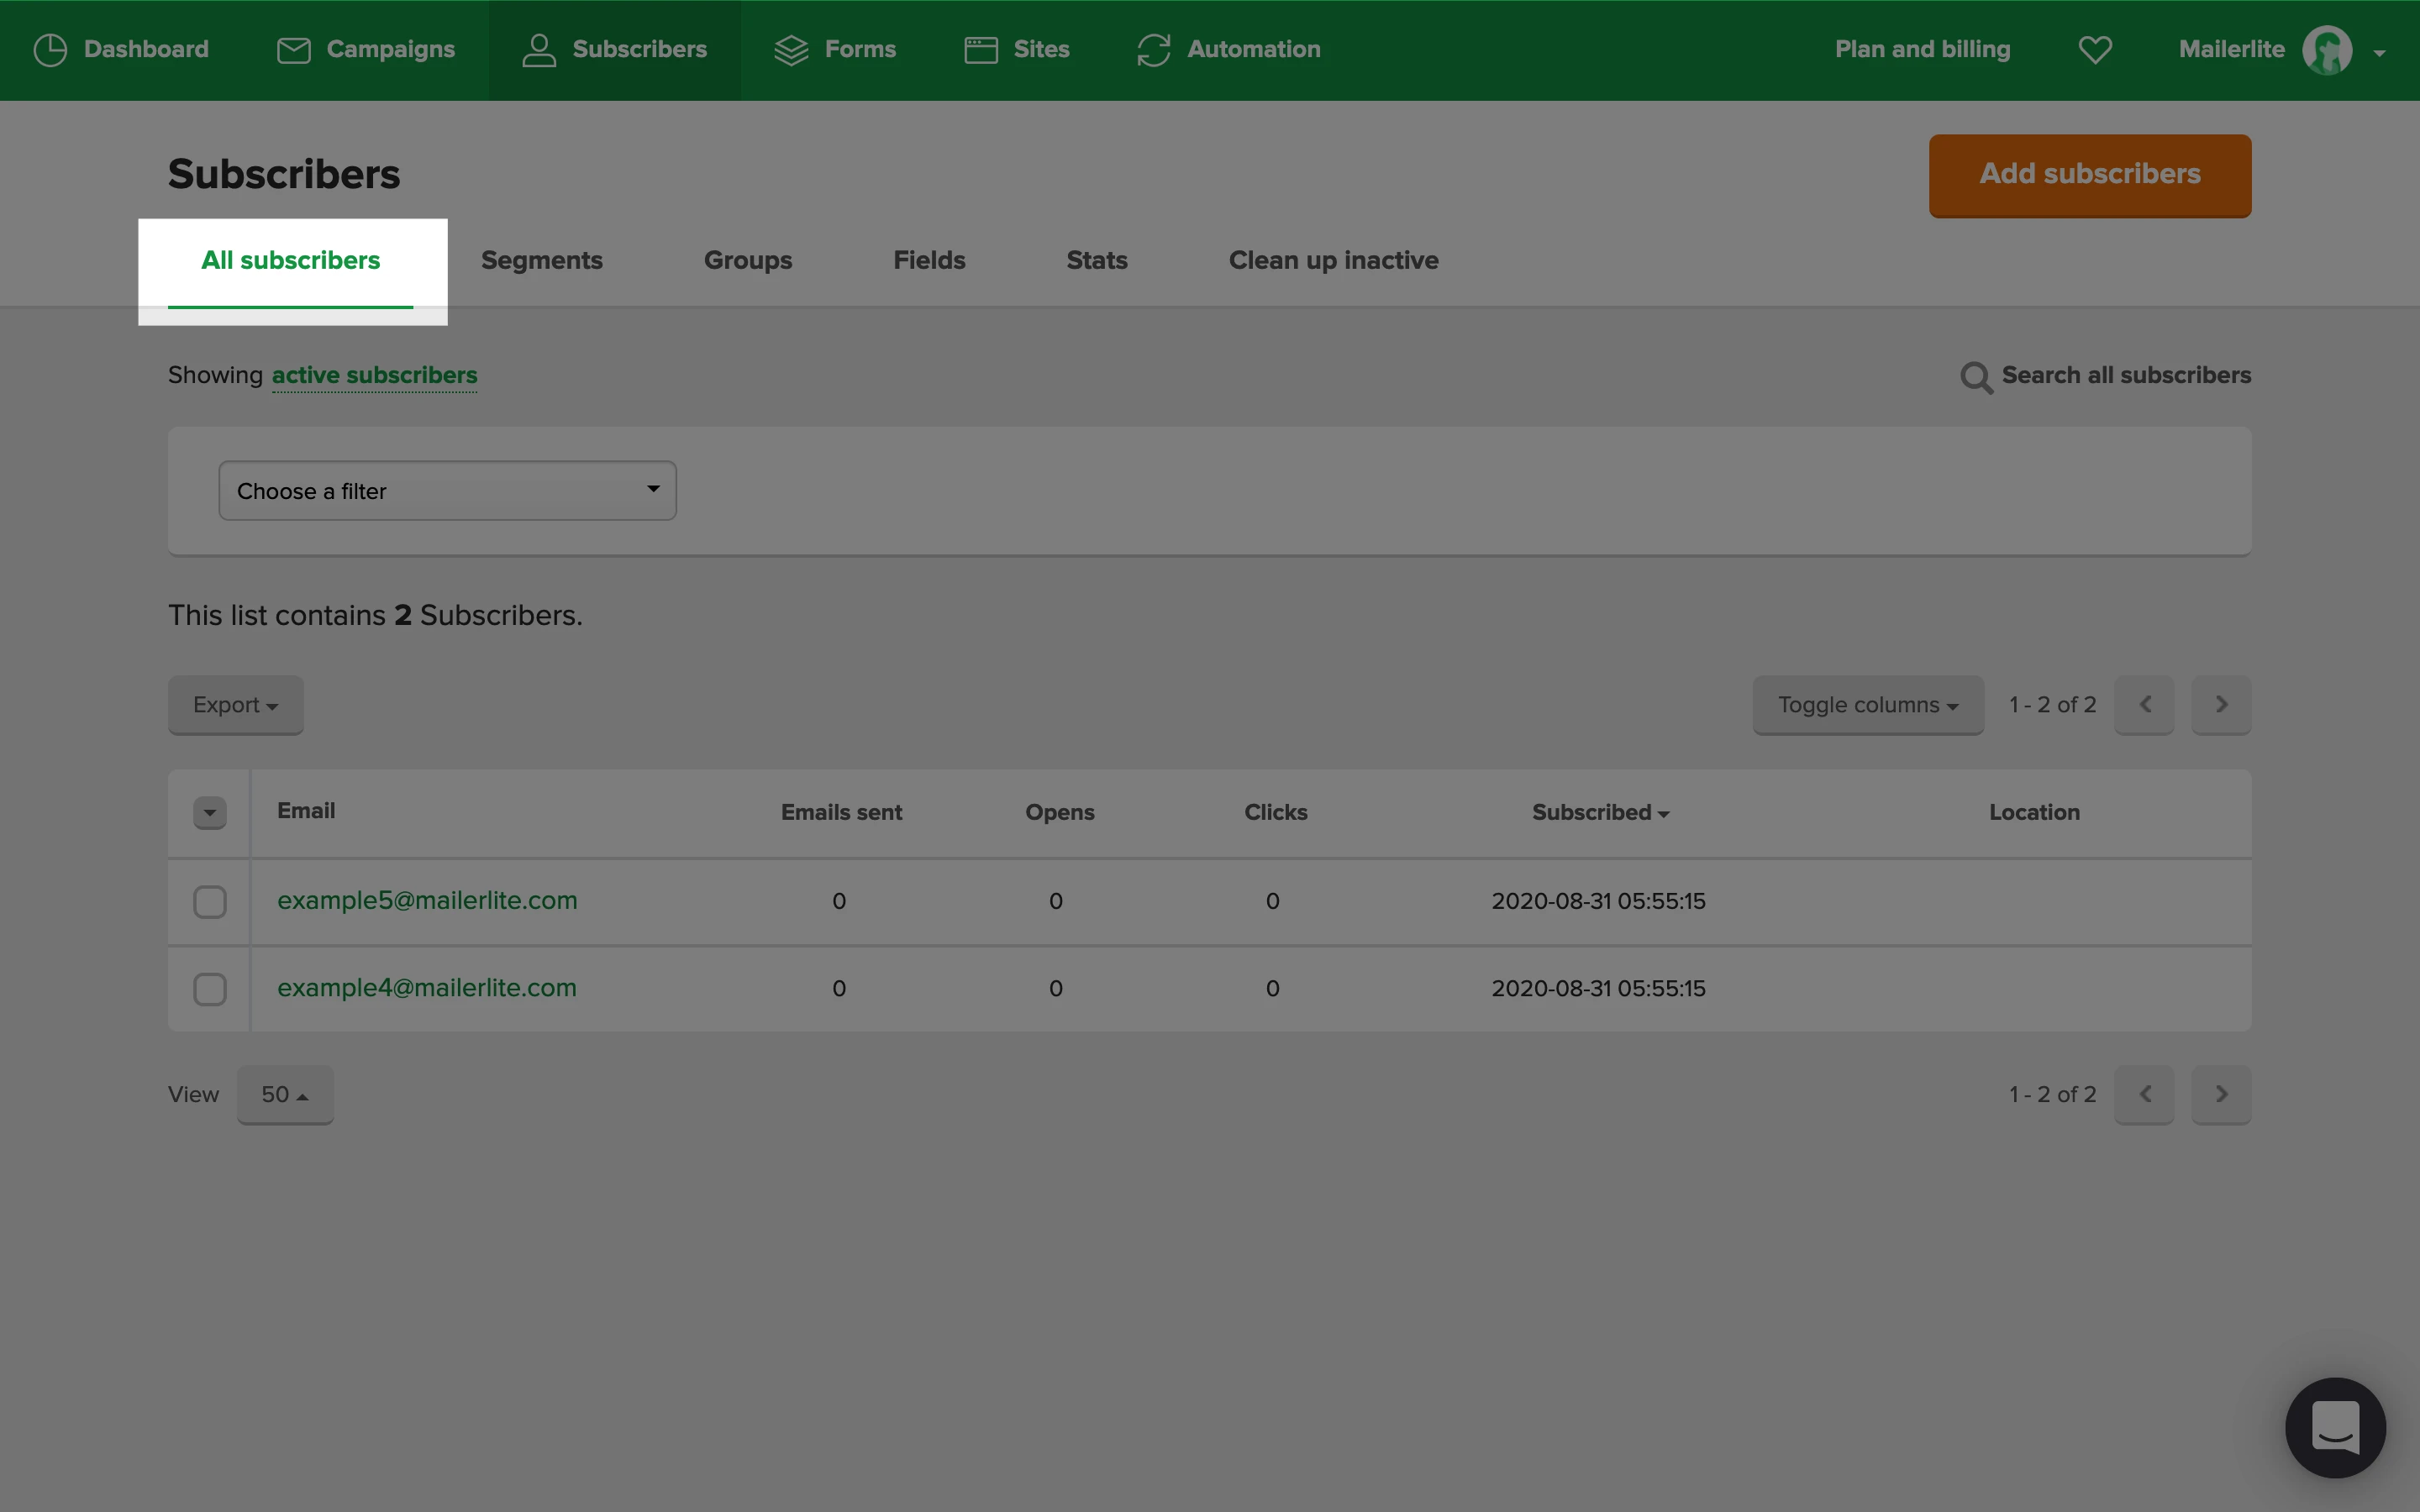The image size is (2420, 1512).
Task: Select checkbox for example4@mailerlite.com
Action: (x=210, y=989)
